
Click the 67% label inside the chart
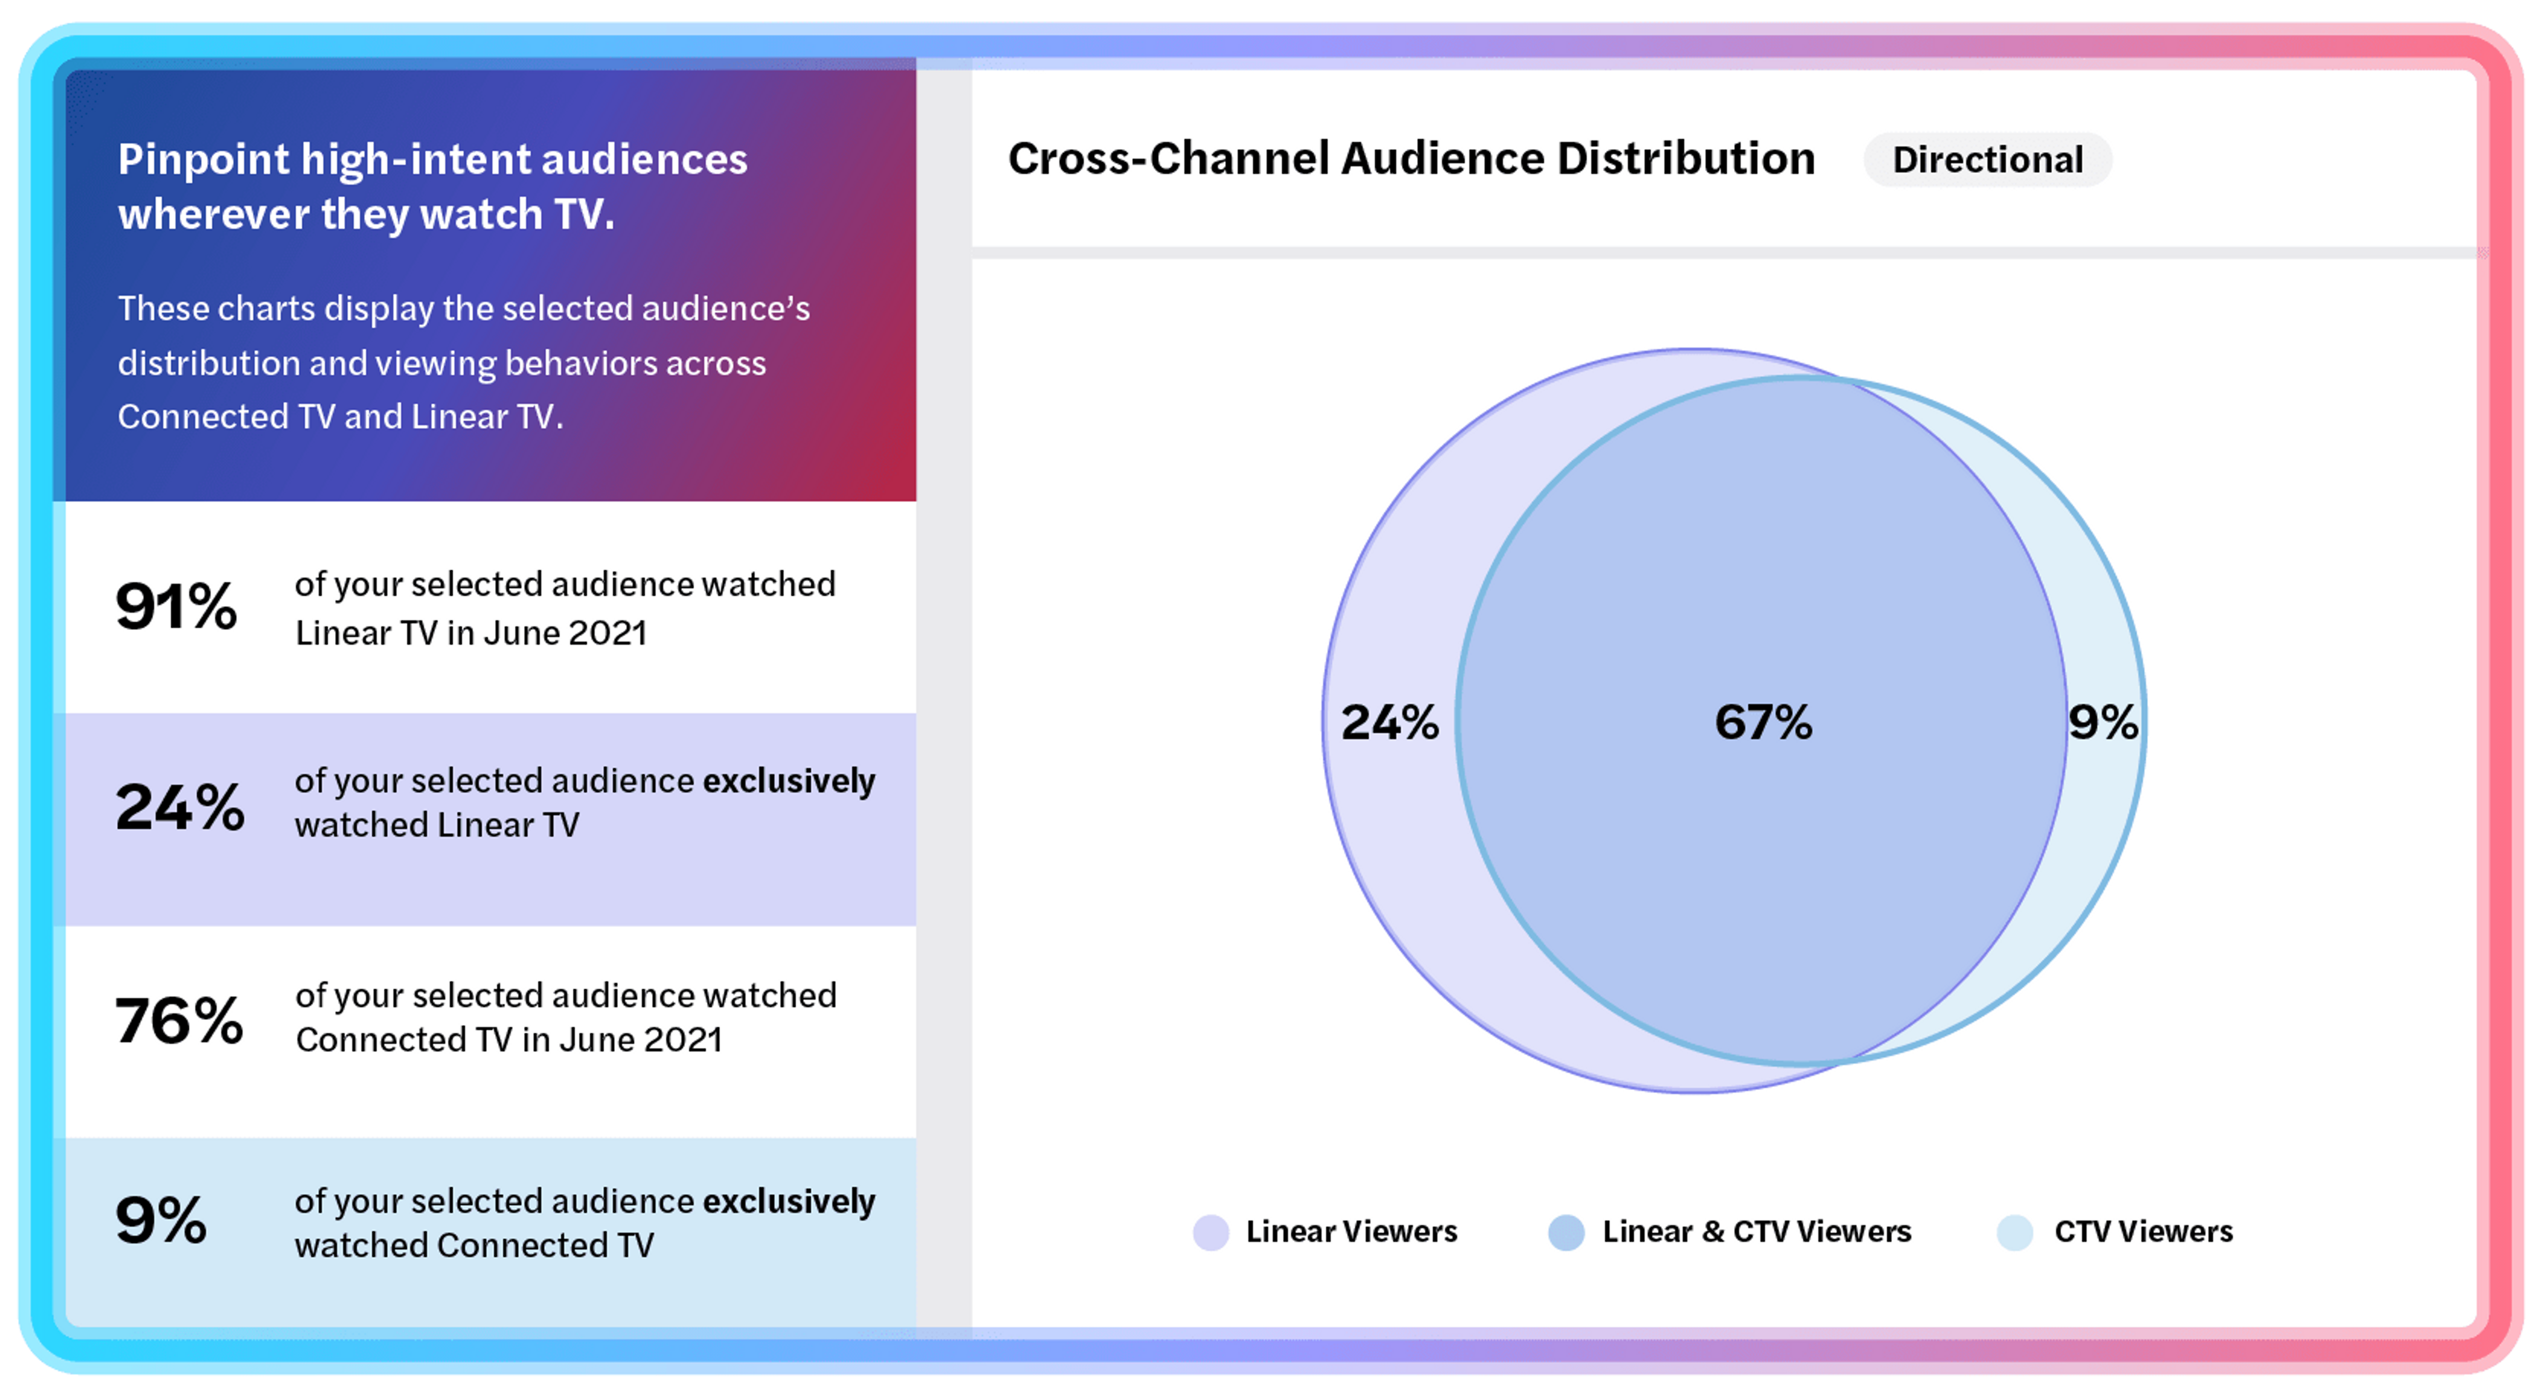pyautogui.click(x=1763, y=722)
